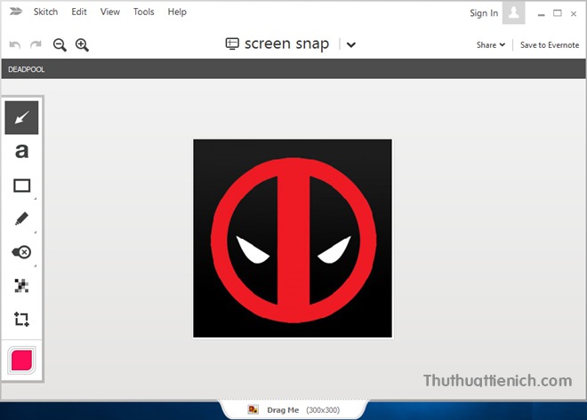The image size is (587, 420).
Task: Select the Arrow tool
Action: click(21, 118)
